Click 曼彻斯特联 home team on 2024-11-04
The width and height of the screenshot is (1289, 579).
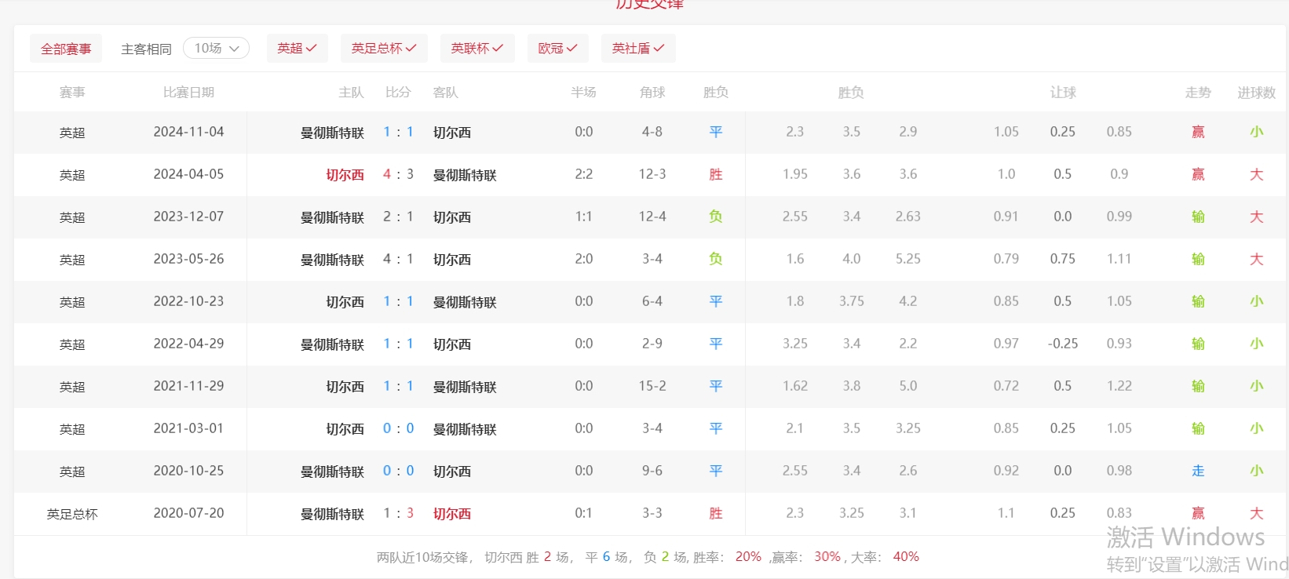[x=332, y=133]
